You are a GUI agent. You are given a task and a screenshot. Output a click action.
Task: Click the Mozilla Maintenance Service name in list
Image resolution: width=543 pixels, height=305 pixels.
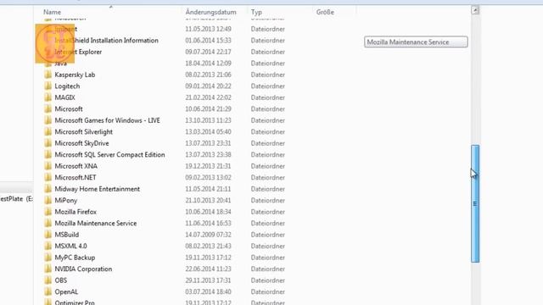coord(96,223)
